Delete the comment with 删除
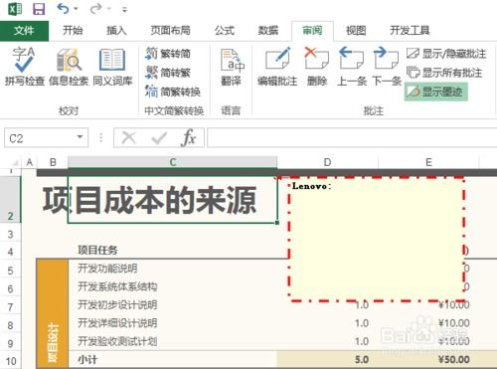497x369 pixels. click(317, 67)
